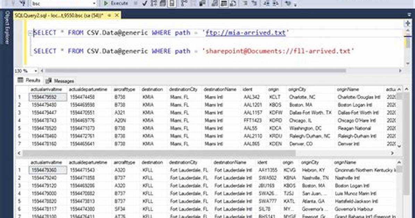Pin the SQLQuery2.sql tab

[x=109, y=16]
